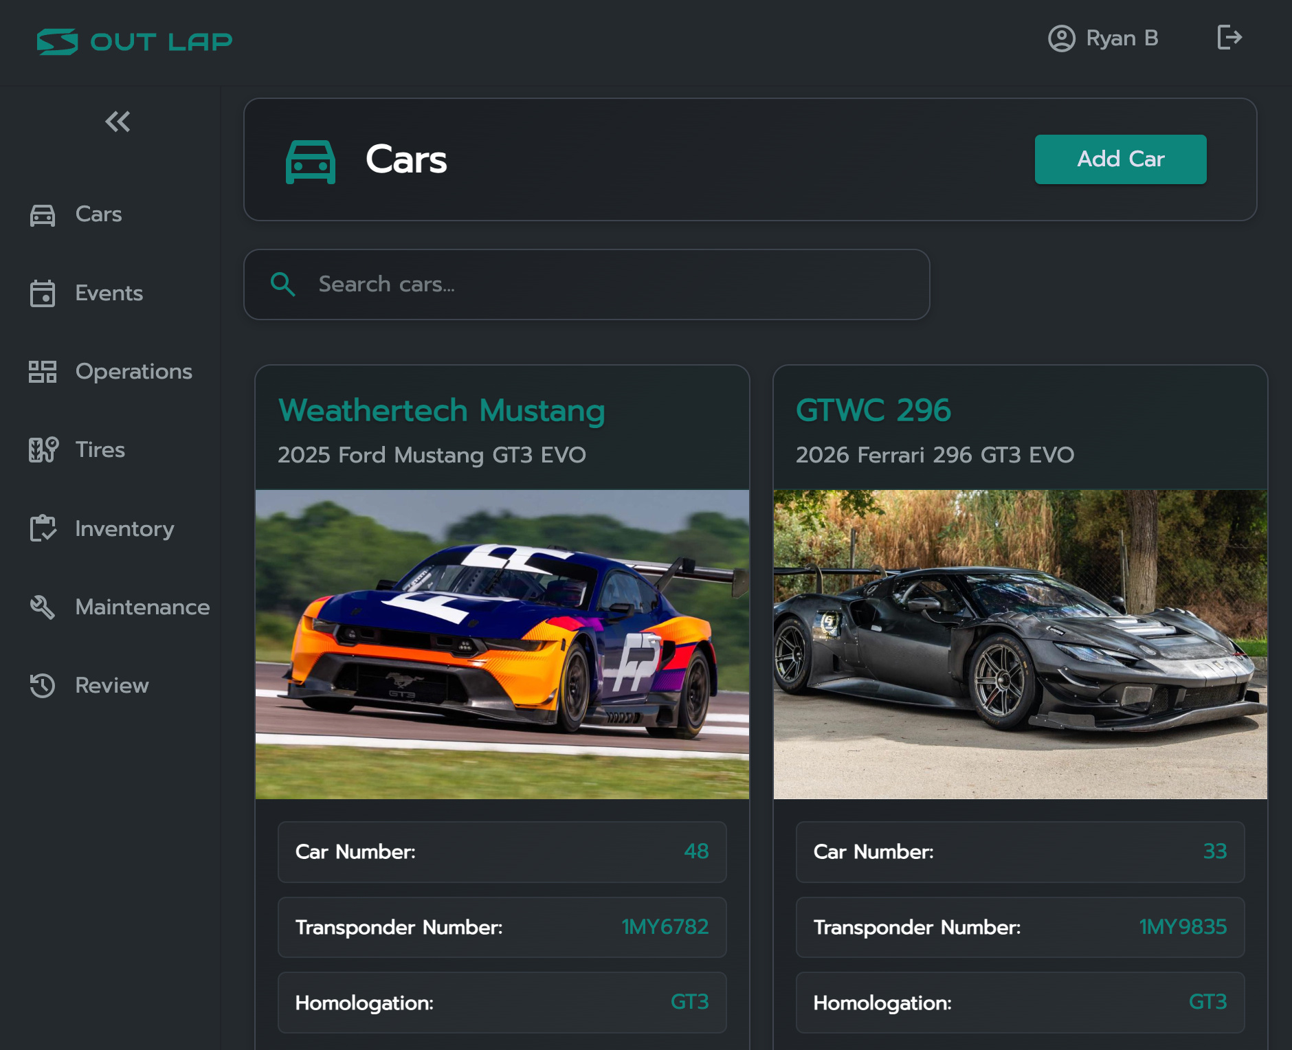Click the Inventory clipboard icon
This screenshot has width=1292, height=1050.
[43, 528]
